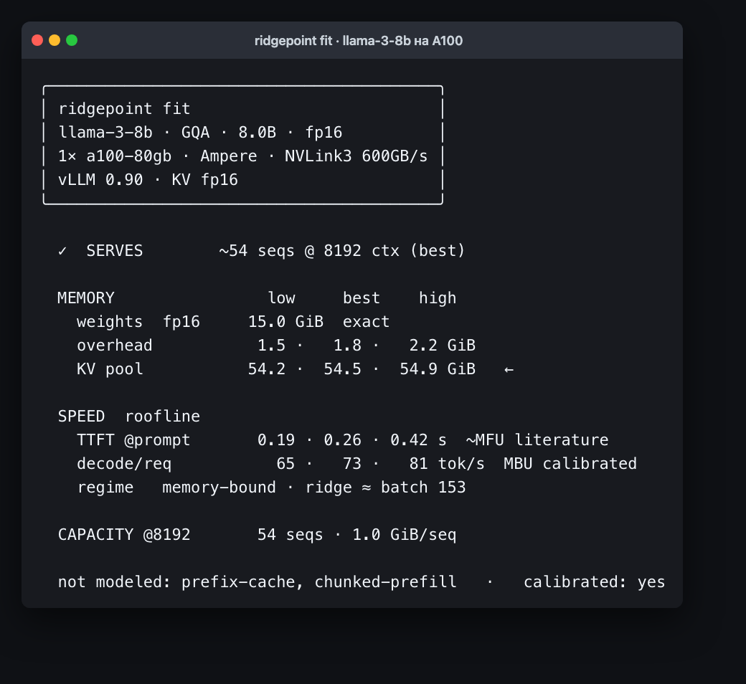Image resolution: width=746 pixels, height=684 pixels.
Task: Click the 'memory-bound' regime value
Action: coord(219,488)
